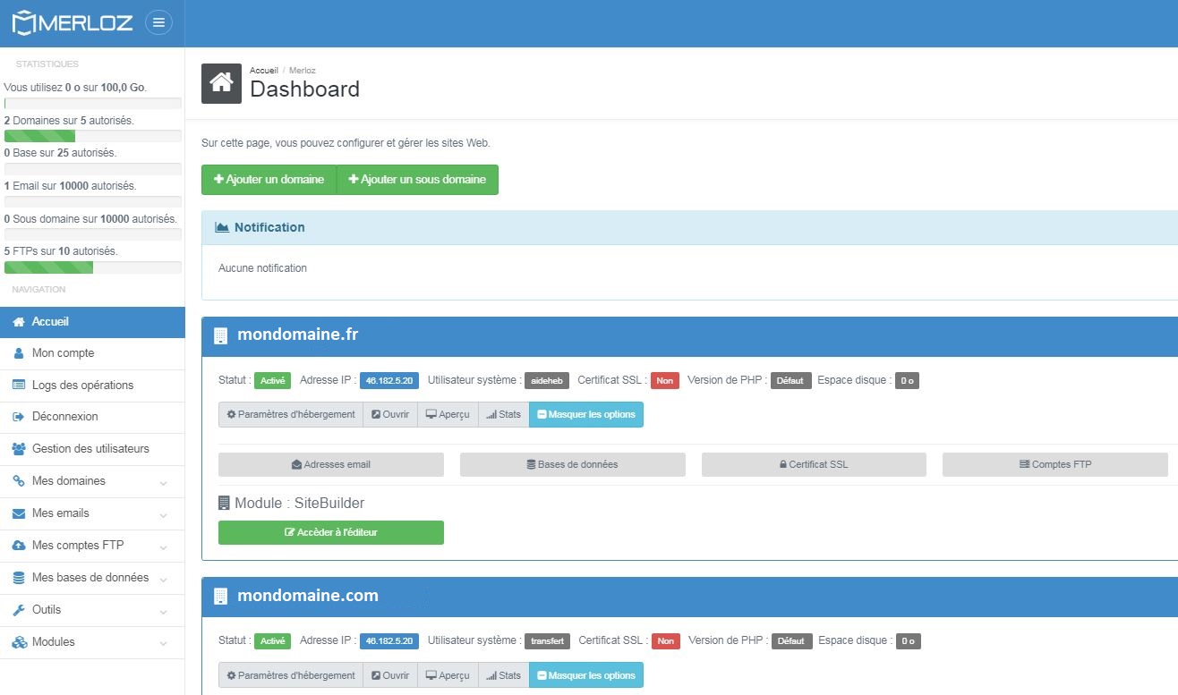View Stats for mondomaine.fr
1178x695 pixels.
[503, 414]
